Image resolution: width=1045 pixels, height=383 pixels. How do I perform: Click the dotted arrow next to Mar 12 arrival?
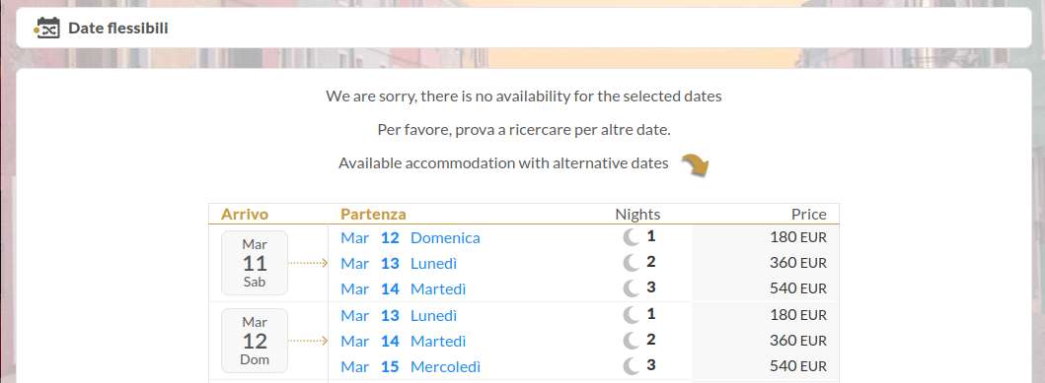click(x=308, y=341)
